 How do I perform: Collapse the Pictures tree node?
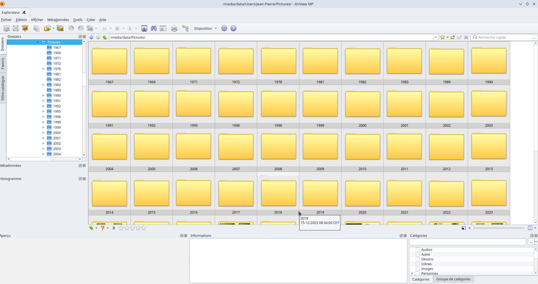tap(37, 42)
